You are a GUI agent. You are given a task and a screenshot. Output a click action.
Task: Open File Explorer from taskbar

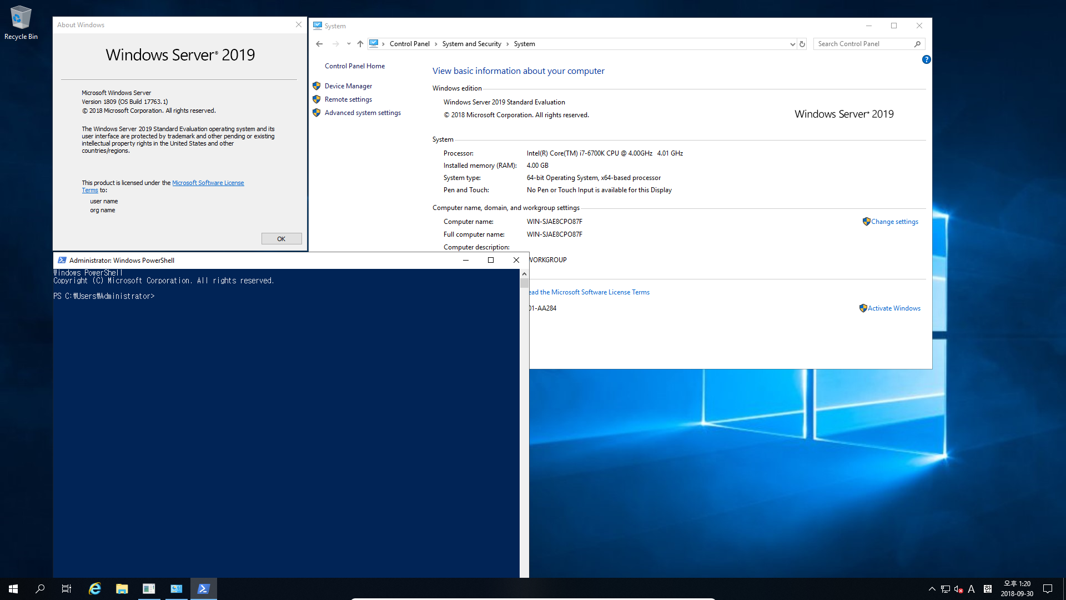point(122,589)
